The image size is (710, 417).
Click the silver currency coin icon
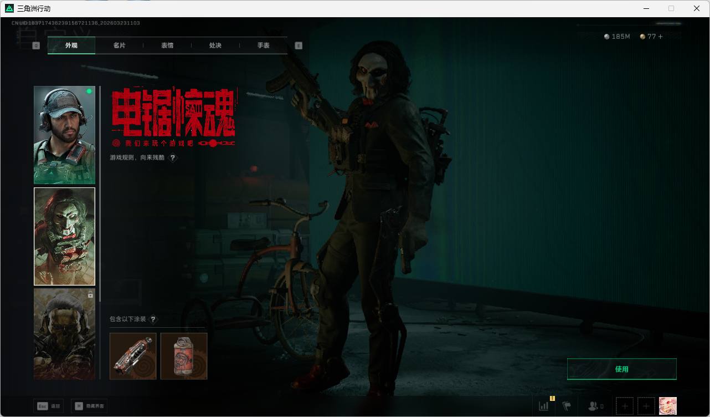607,37
